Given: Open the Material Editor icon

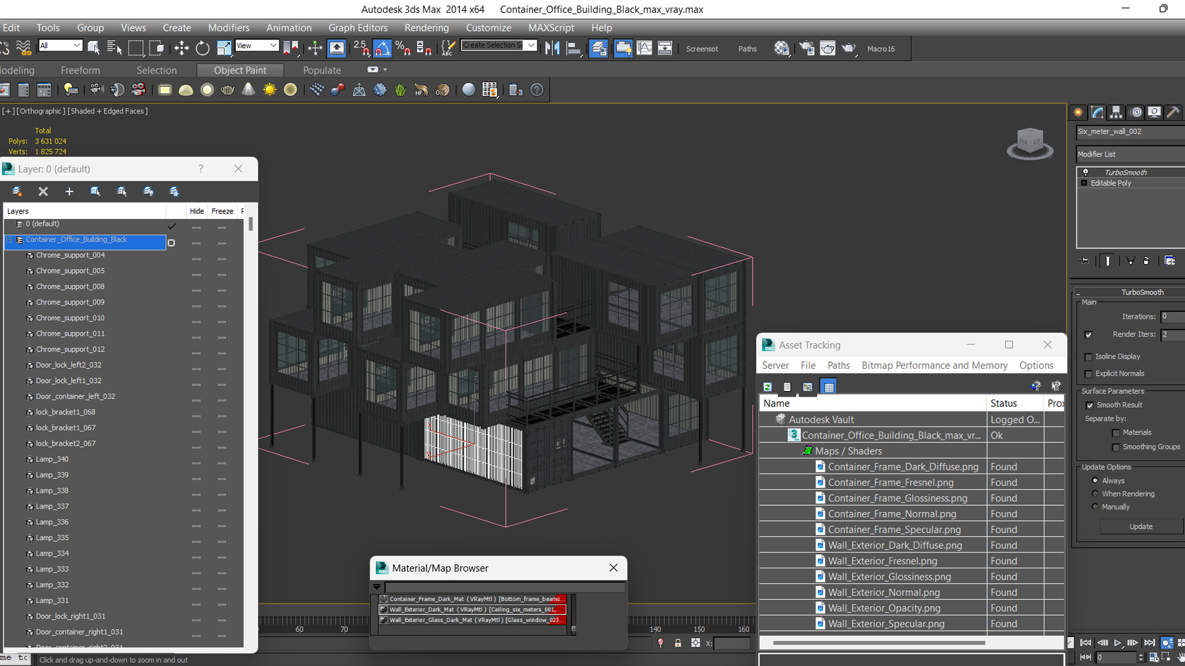Looking at the screenshot, I should (781, 48).
